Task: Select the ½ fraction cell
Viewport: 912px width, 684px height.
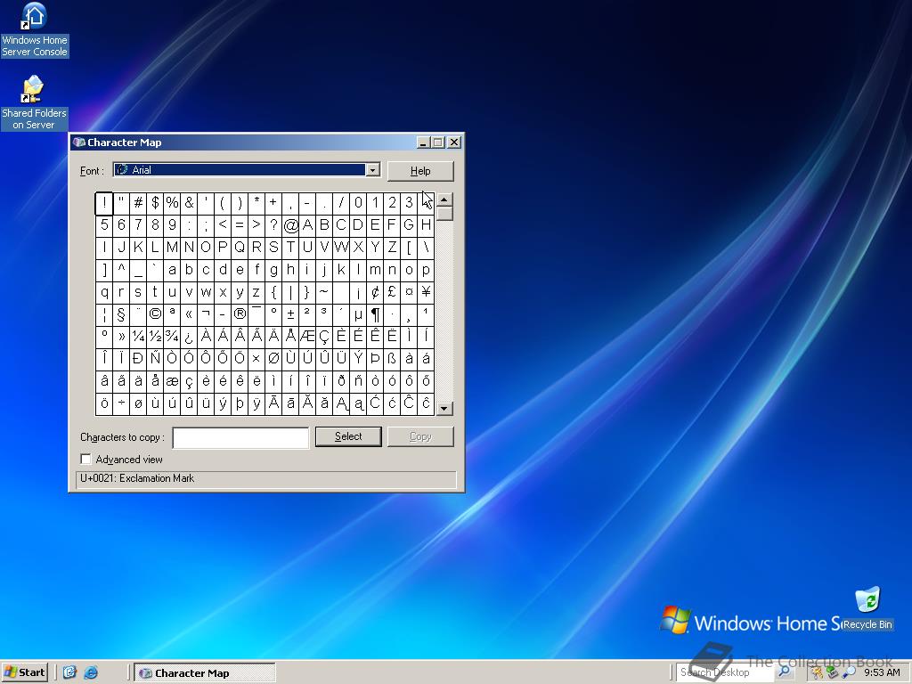Action: 155,337
